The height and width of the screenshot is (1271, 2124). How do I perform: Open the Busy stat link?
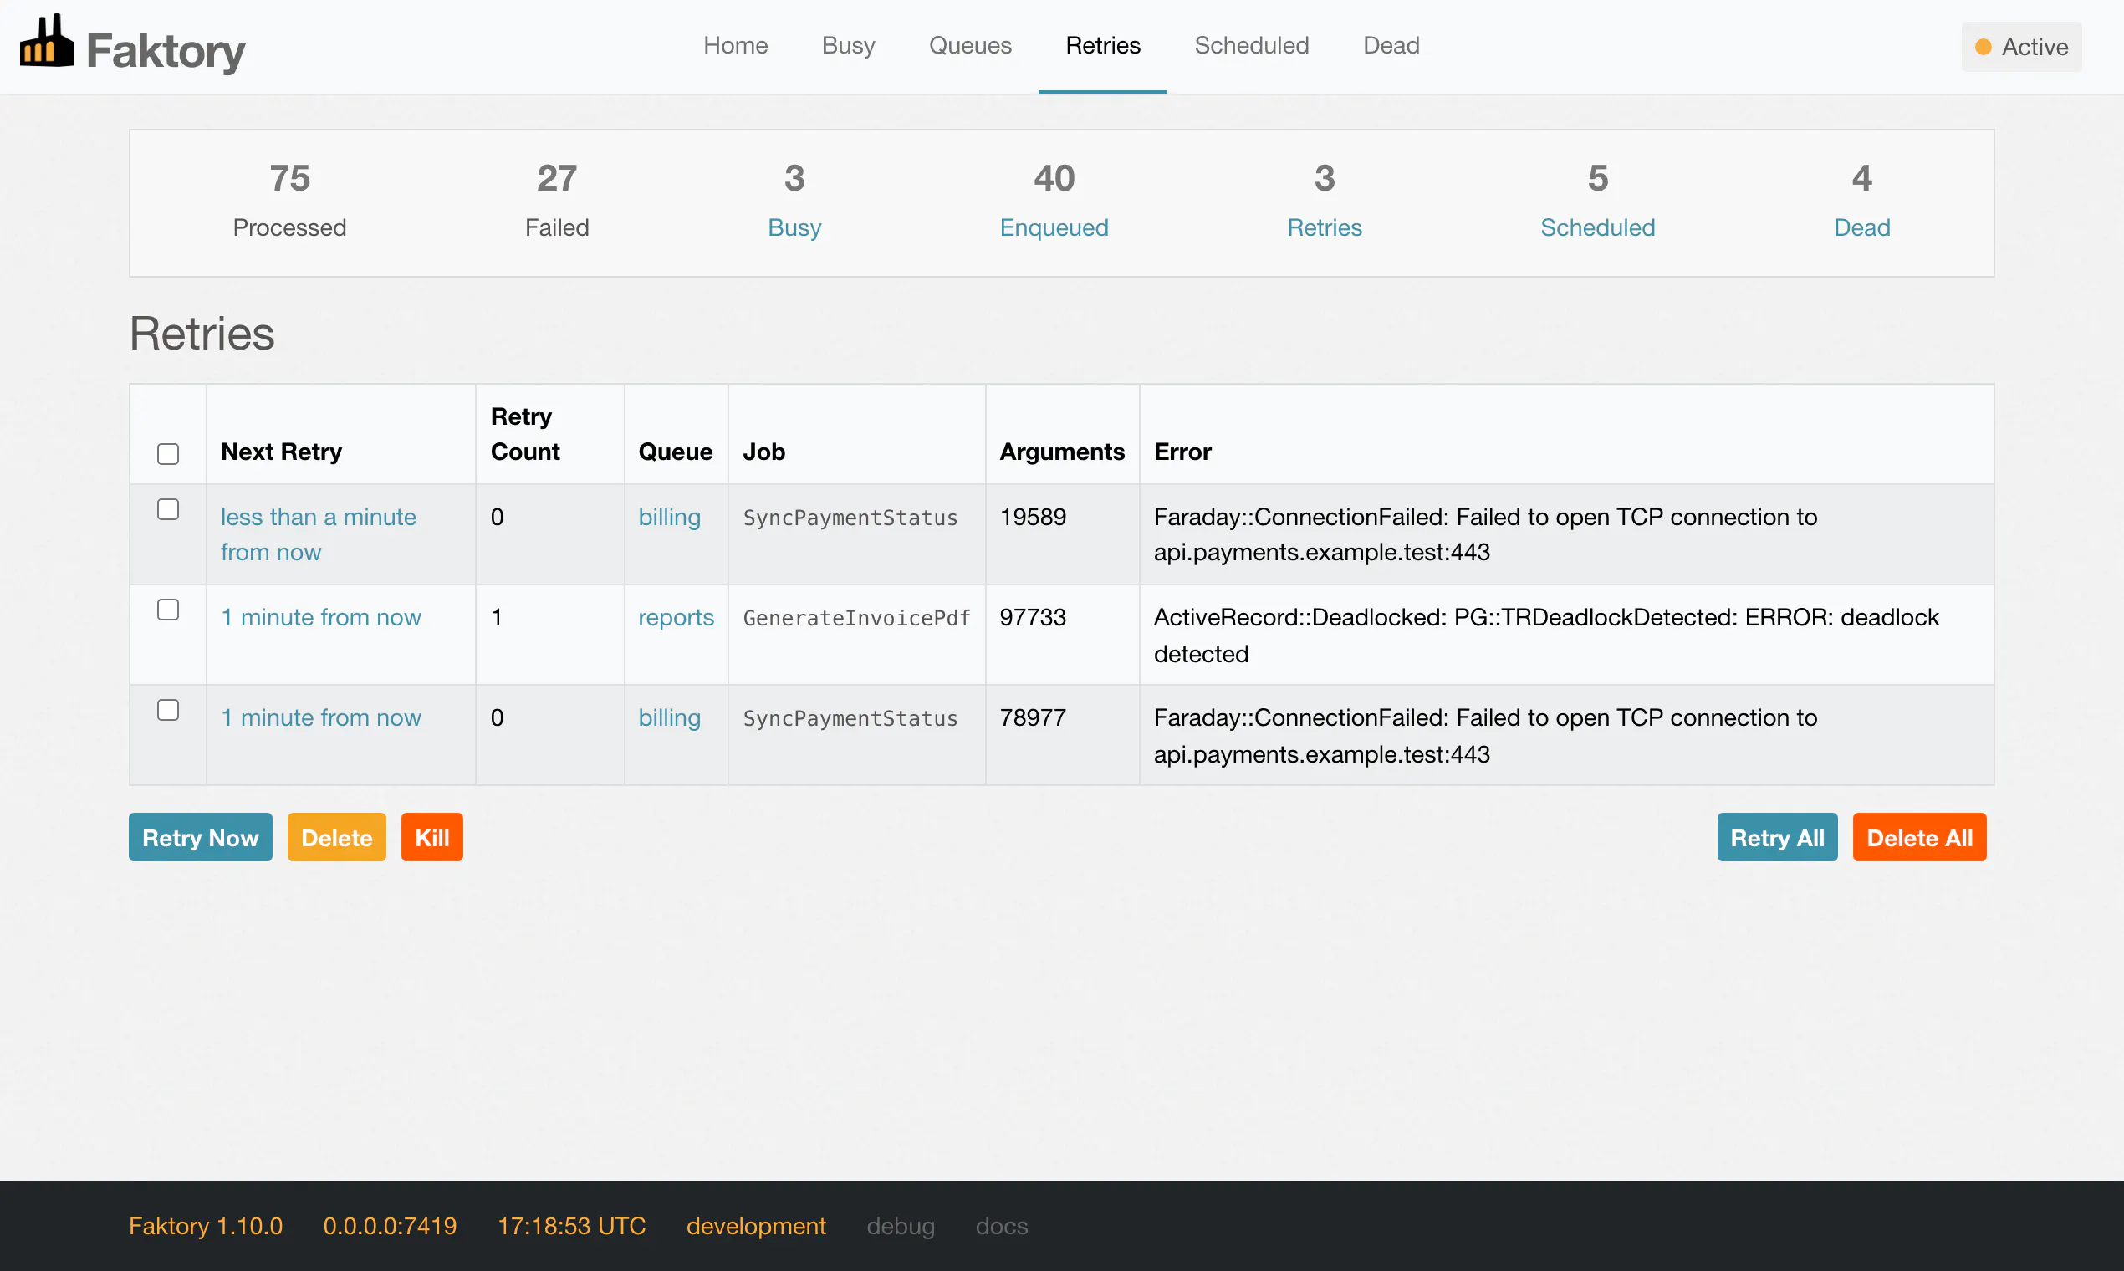[x=794, y=227]
